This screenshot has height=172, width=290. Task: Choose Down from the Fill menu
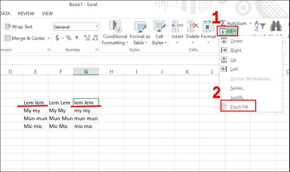coord(251,41)
